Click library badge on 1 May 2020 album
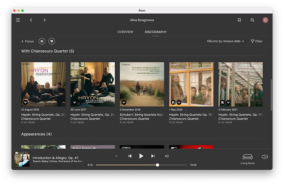This screenshot has width=284, height=185. point(173,103)
